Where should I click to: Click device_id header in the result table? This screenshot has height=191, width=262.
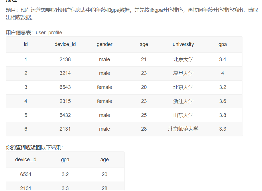[x=26, y=160]
